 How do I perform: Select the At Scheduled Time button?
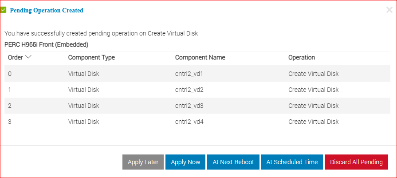click(292, 162)
